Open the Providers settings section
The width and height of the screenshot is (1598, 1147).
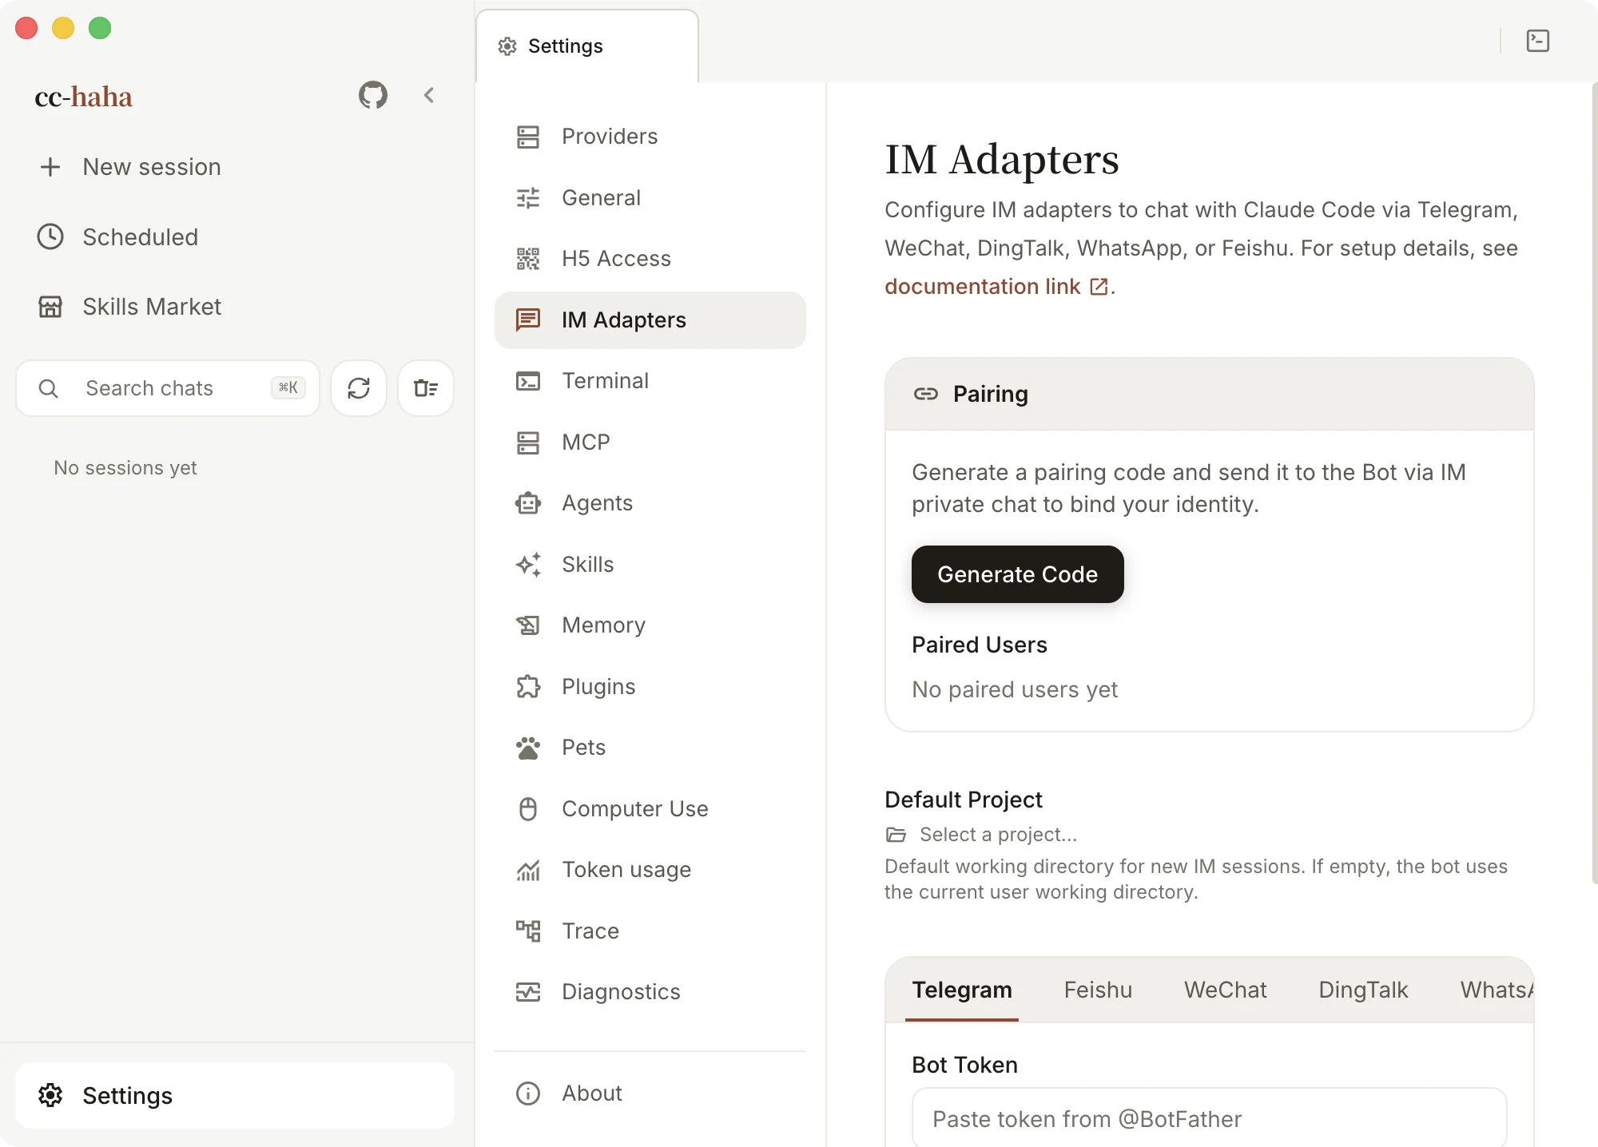pos(650,137)
